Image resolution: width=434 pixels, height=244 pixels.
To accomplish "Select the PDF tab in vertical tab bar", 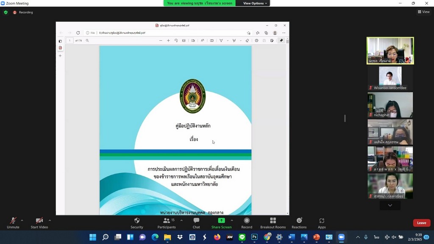I will pos(60,48).
